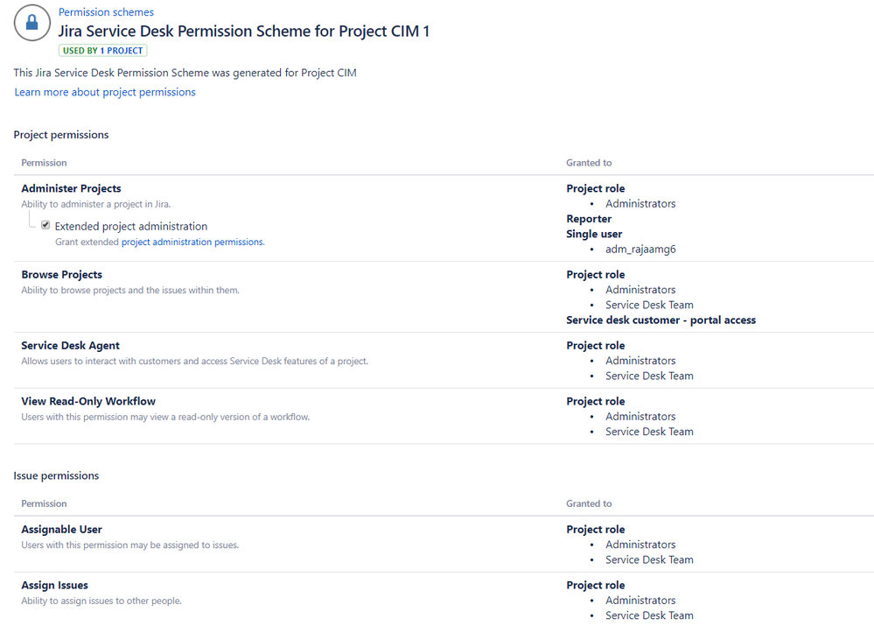Click Project role label in Assignable User row
874x626 pixels.
[x=595, y=530]
